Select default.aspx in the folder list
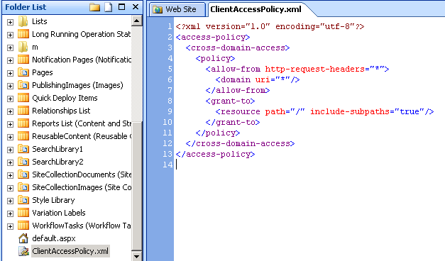 (x=54, y=238)
